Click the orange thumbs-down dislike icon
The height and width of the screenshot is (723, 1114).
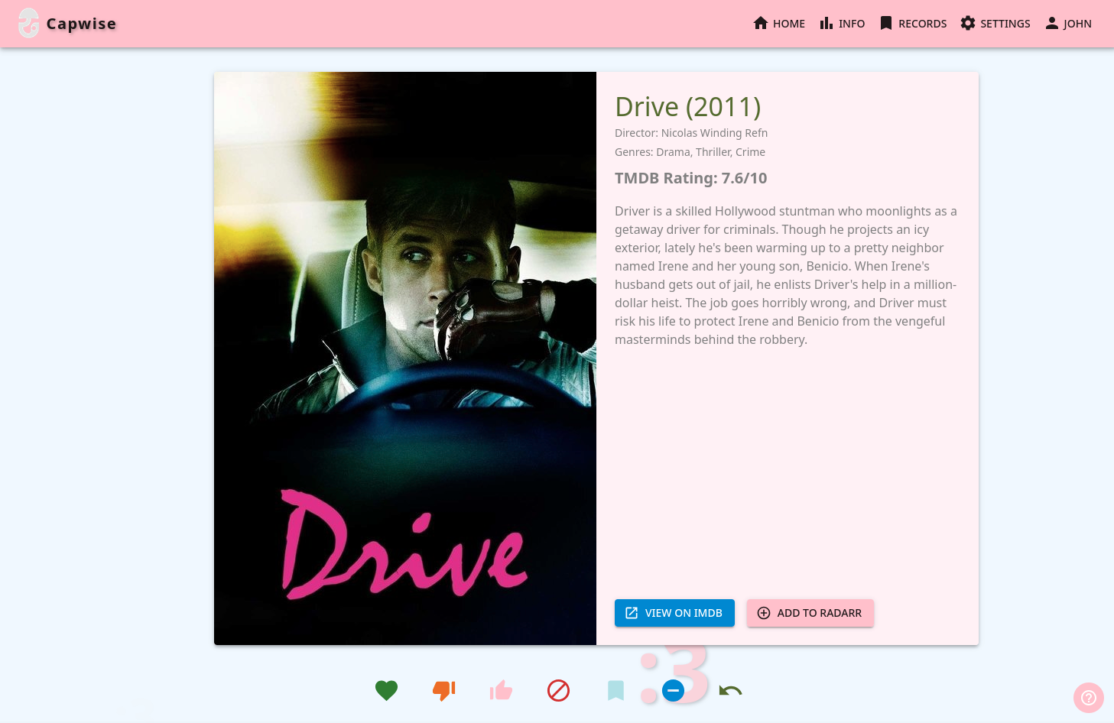(x=443, y=691)
